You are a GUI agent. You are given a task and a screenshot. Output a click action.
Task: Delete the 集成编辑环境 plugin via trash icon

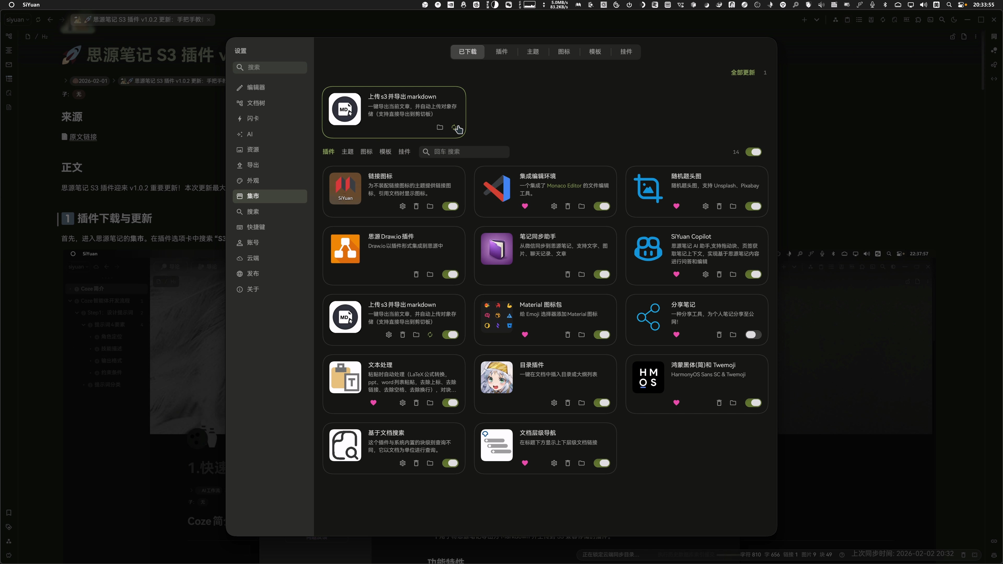[x=567, y=206]
